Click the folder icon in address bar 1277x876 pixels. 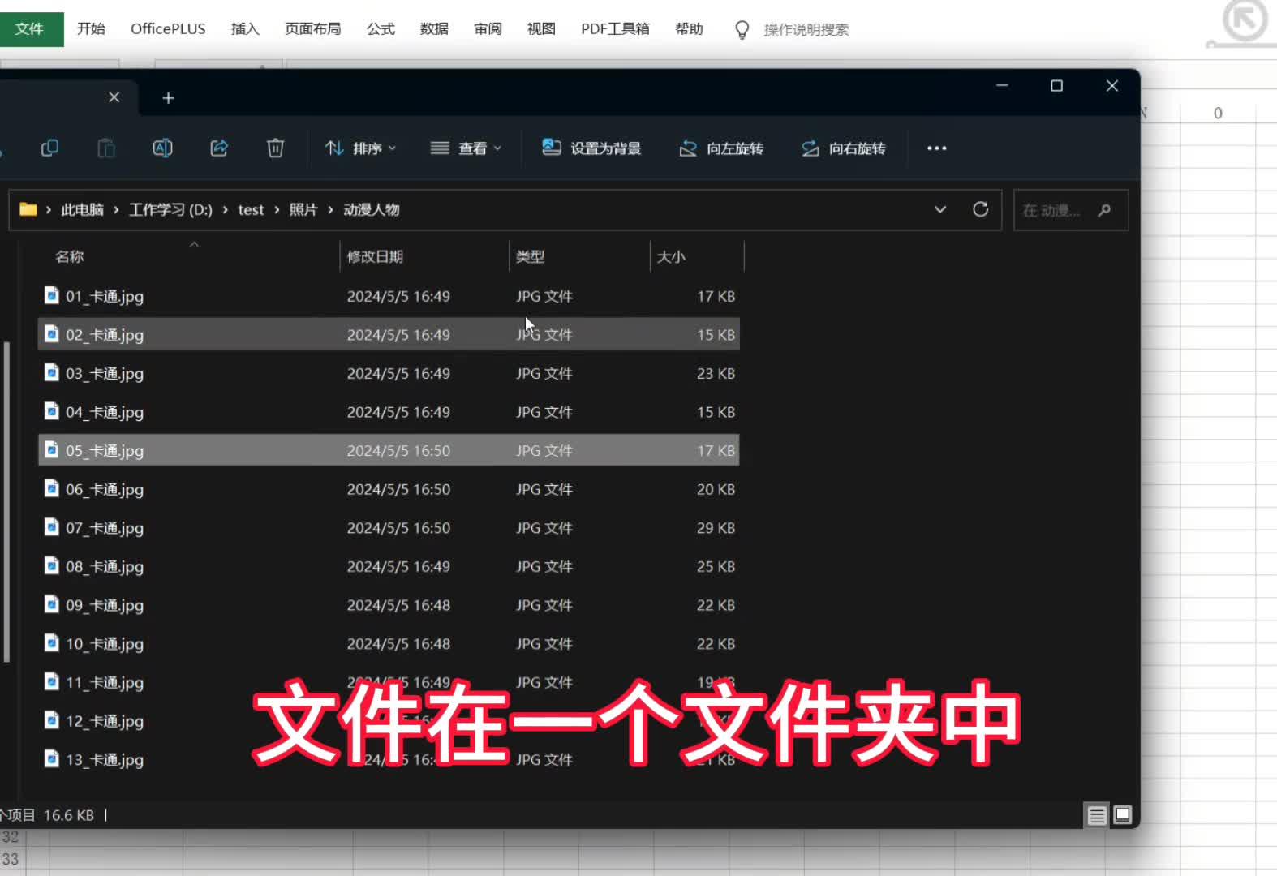click(28, 210)
